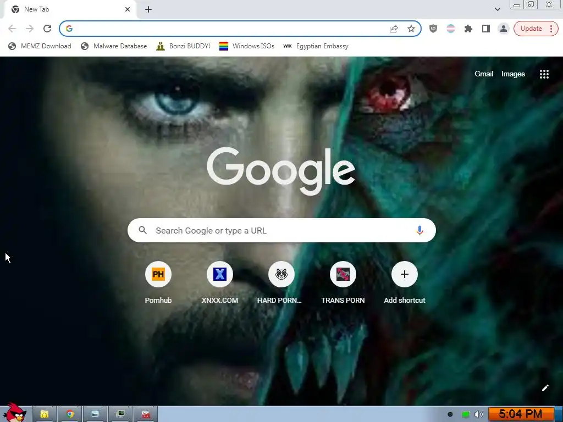Click the black dot tray icon
The image size is (563, 422).
[450, 414]
